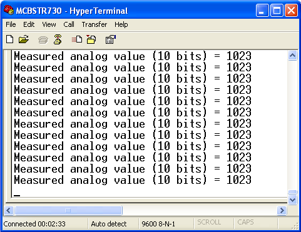Click the Receive file toolbar icon
The height and width of the screenshot is (232, 301).
(91, 39)
